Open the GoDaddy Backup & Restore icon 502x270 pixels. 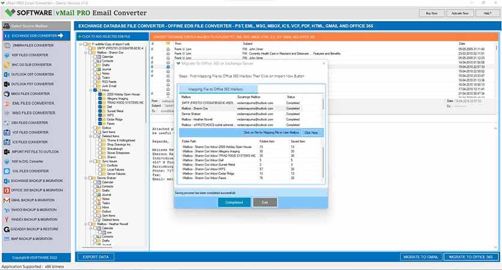click(7, 229)
